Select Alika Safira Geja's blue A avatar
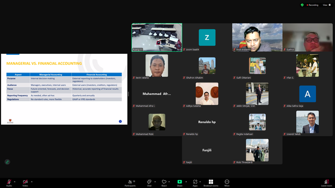Image resolution: width=335 pixels, height=188 pixels. (x=307, y=94)
